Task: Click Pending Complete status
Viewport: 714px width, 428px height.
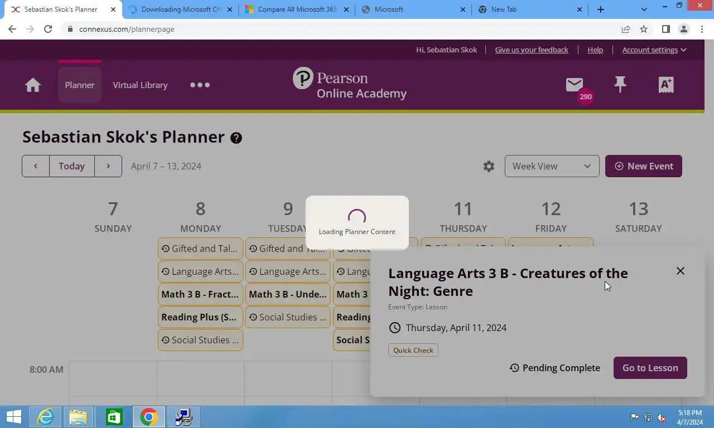Action: coord(554,368)
